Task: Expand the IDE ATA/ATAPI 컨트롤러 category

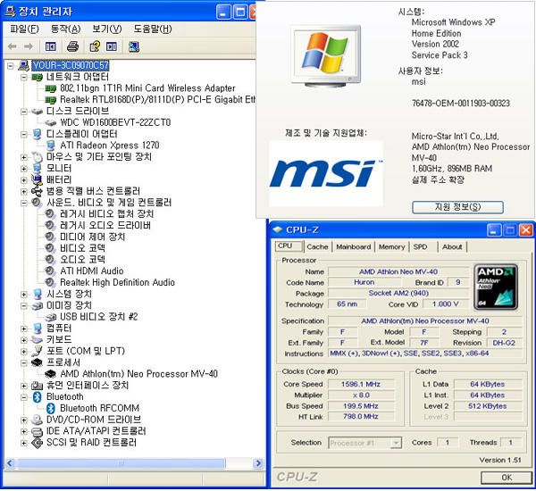Action: [23, 431]
